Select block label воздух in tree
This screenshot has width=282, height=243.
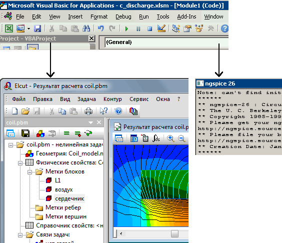tap(64, 189)
